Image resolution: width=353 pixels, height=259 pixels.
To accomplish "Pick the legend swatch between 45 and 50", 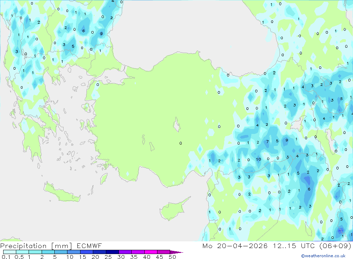I will (x=163, y=252).
